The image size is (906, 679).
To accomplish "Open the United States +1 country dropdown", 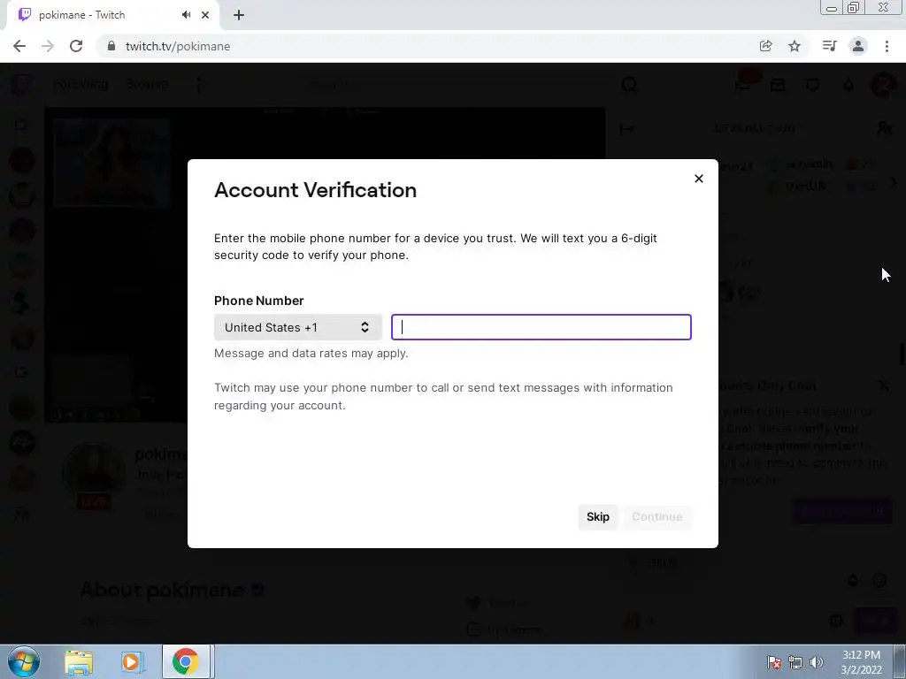I will pos(297,327).
